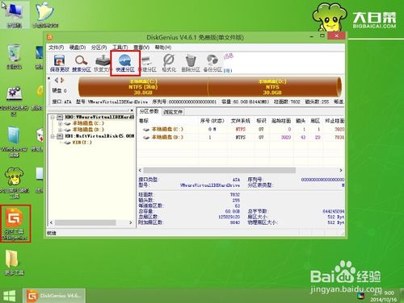The image size is (404, 303).
Task: Click the 恢复文件 recover files icon
Action: [103, 64]
